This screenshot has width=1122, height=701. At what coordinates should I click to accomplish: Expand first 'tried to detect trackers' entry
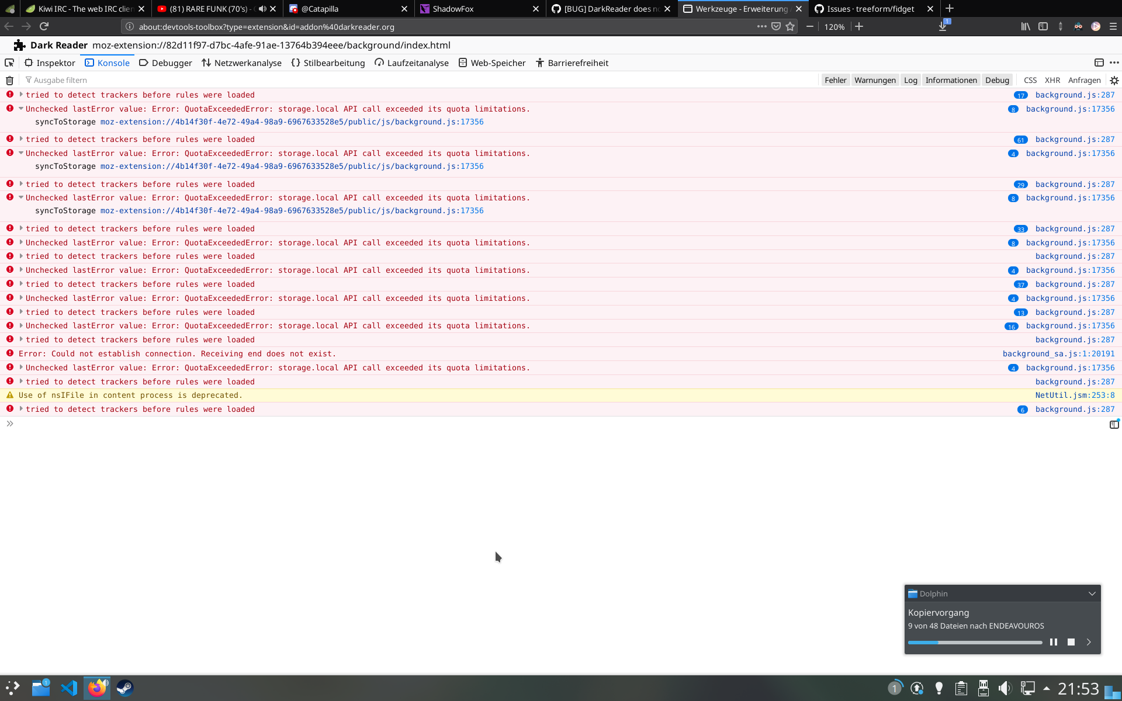21,95
